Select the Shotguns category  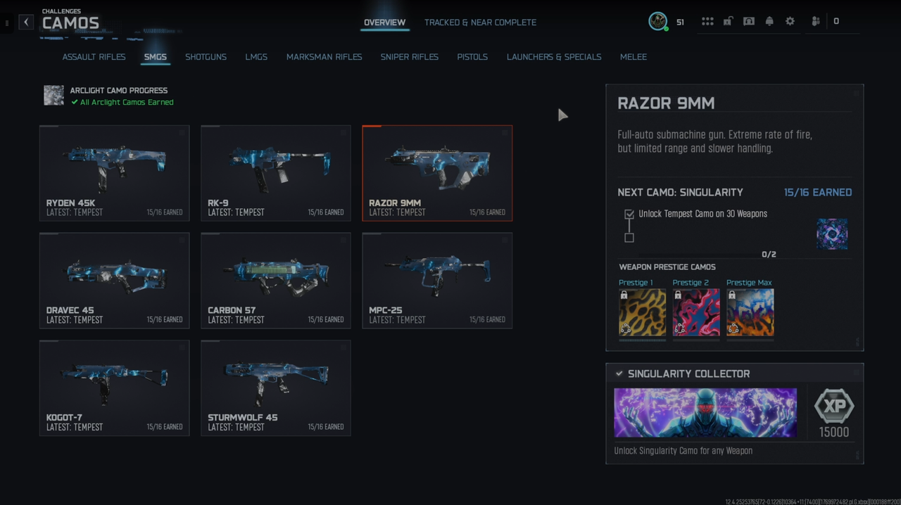pos(206,57)
